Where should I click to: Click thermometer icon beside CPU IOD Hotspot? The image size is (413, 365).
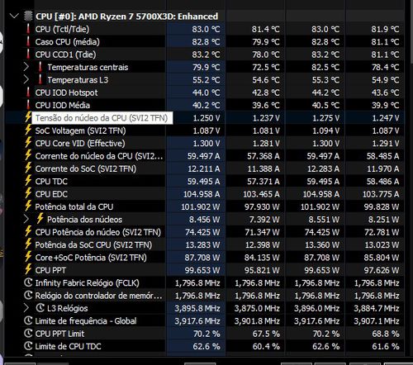coord(28,92)
